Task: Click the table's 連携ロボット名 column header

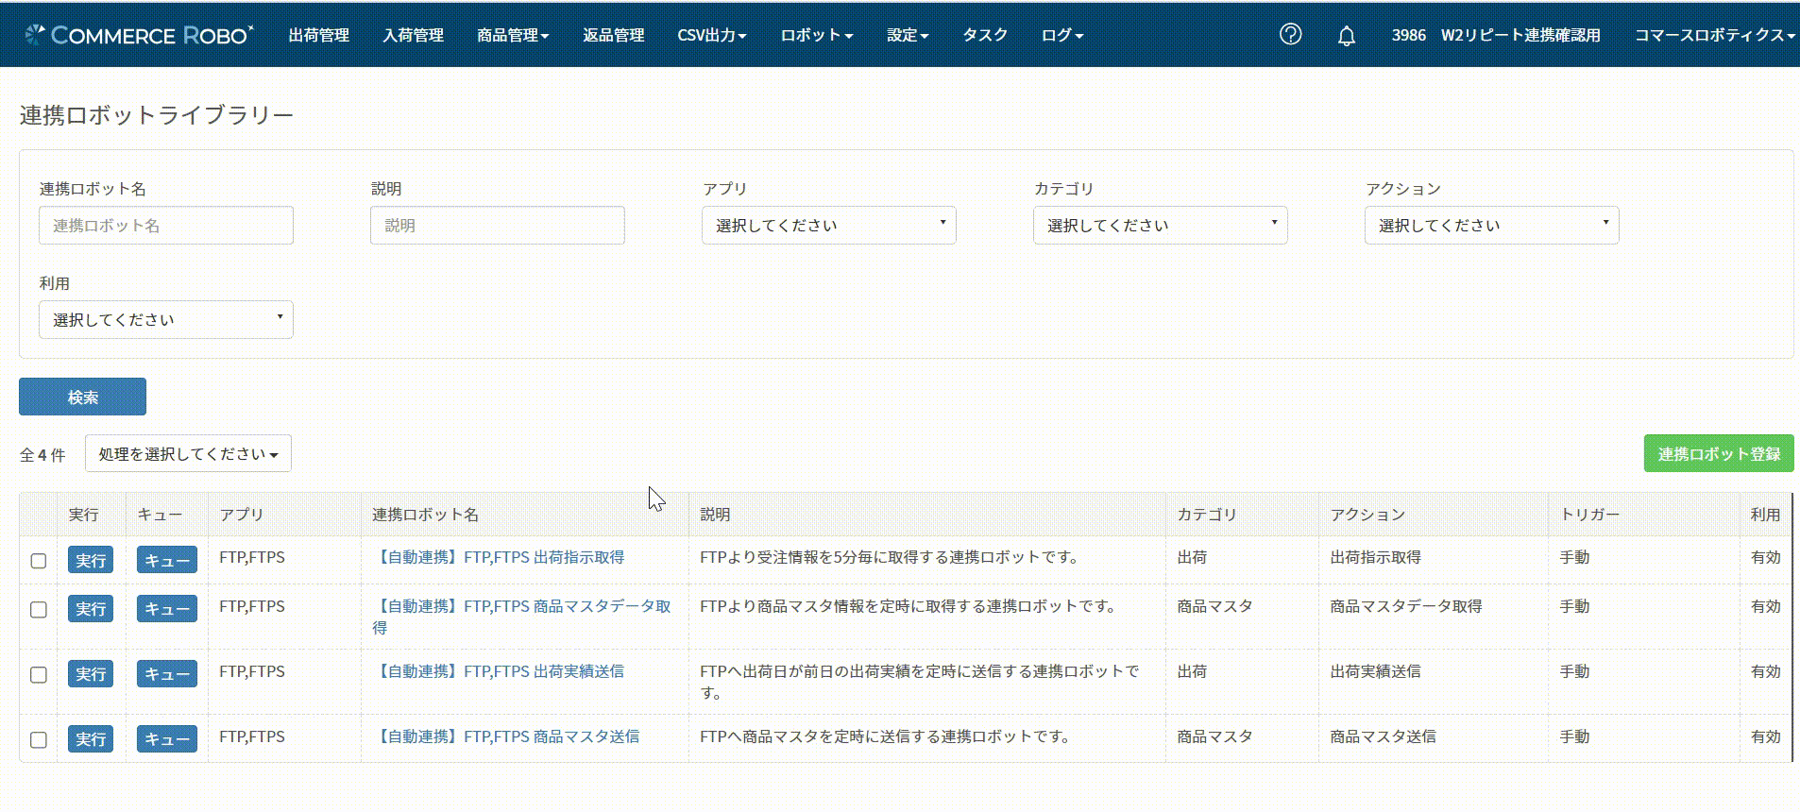Action: pyautogui.click(x=425, y=515)
